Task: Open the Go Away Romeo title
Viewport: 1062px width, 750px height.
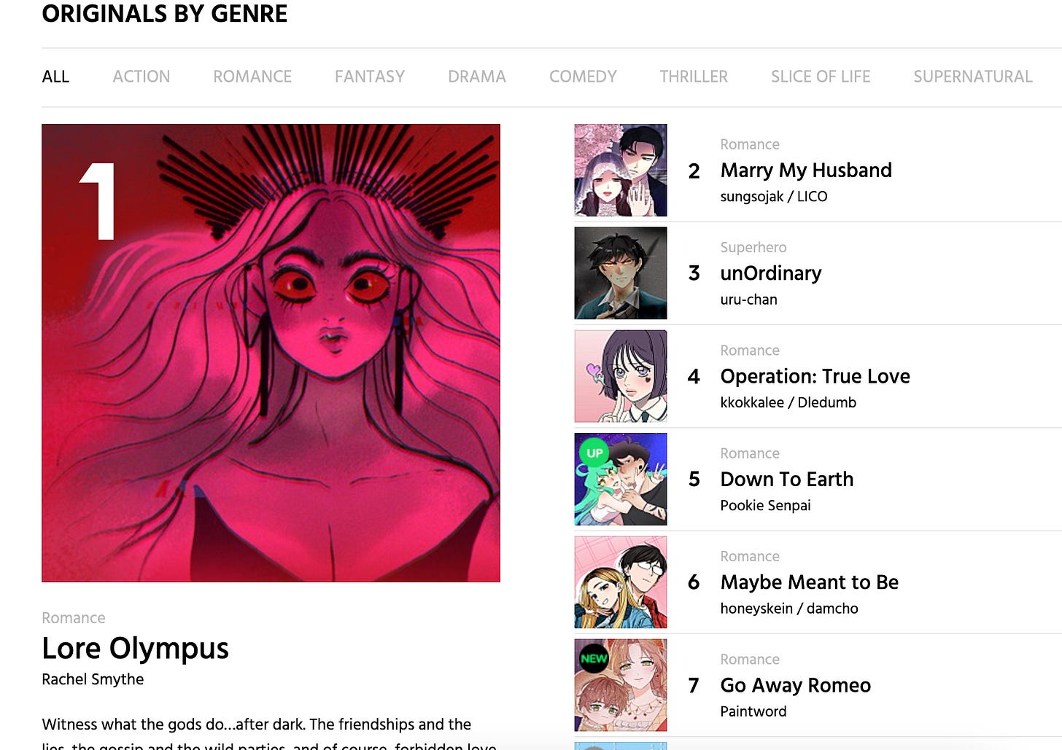Action: [x=795, y=685]
